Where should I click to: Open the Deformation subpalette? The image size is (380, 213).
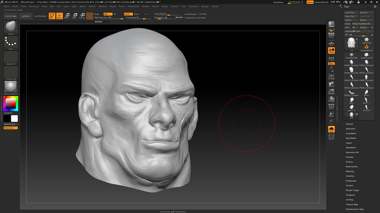(352, 167)
